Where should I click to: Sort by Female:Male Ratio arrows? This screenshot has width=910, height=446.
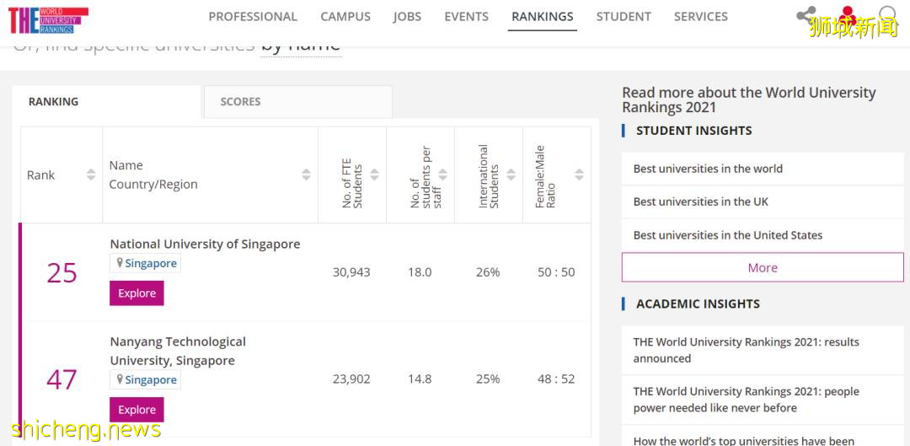pyautogui.click(x=579, y=175)
